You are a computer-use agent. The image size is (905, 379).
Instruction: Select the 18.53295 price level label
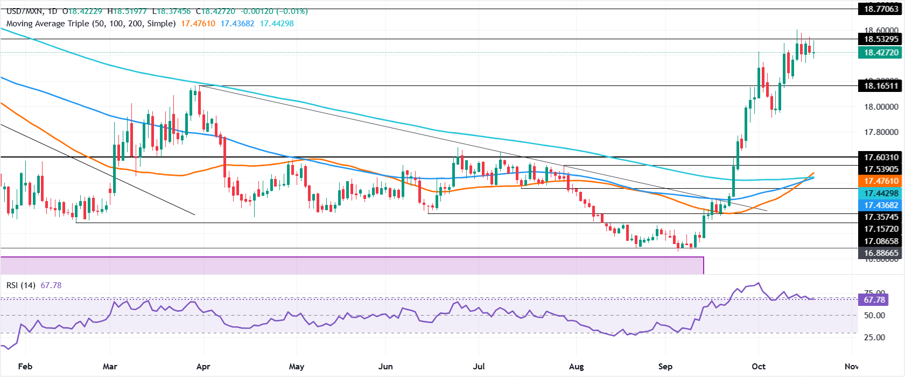pyautogui.click(x=881, y=39)
